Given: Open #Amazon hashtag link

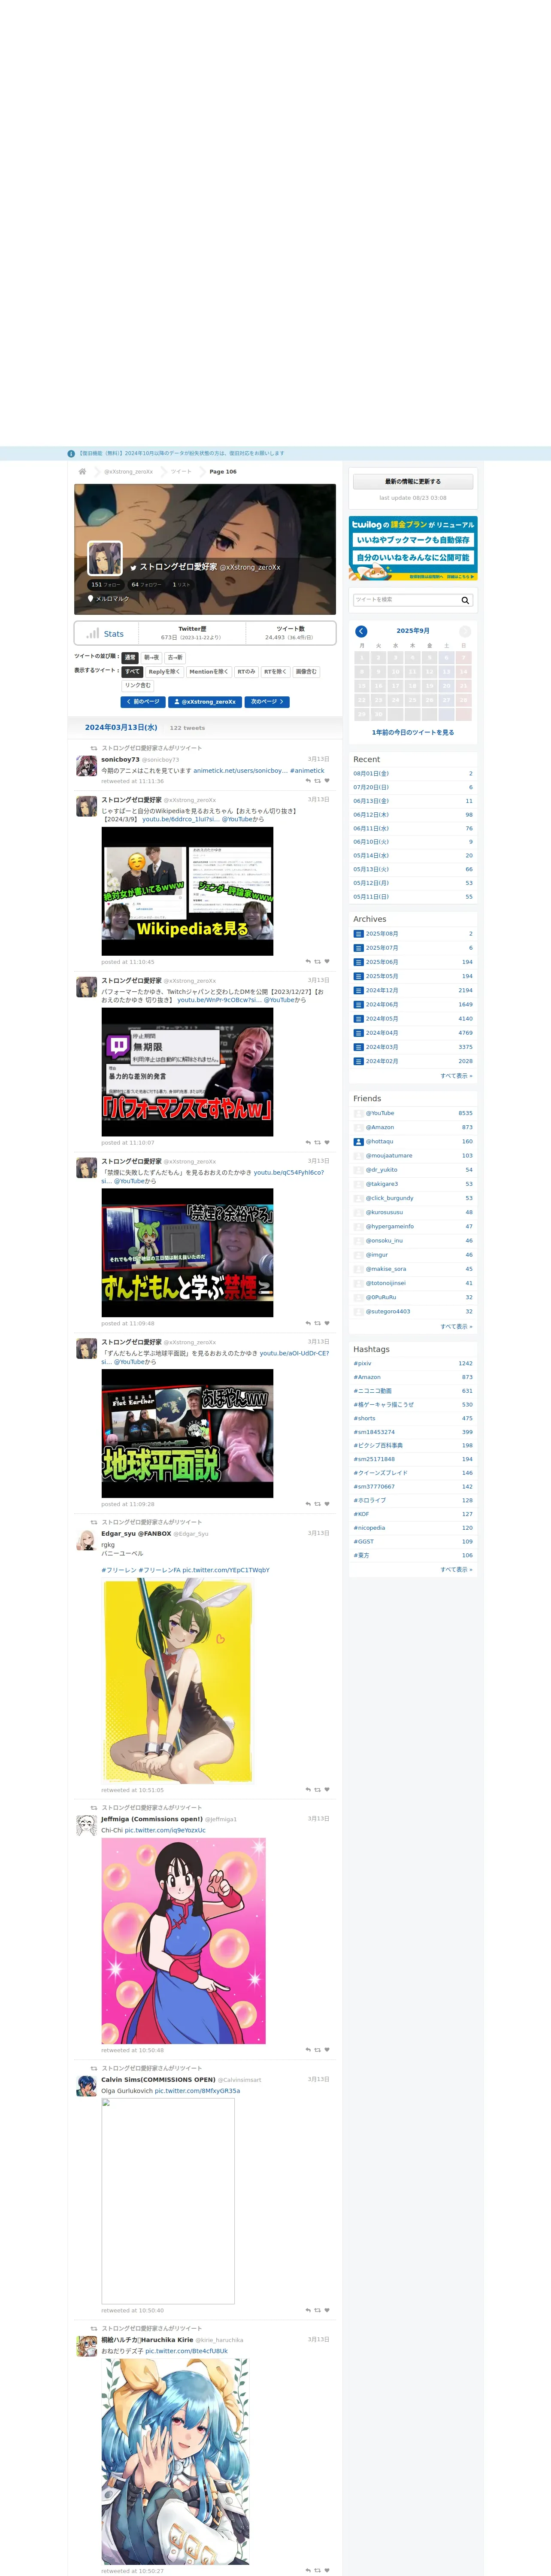Looking at the screenshot, I should click(367, 1377).
